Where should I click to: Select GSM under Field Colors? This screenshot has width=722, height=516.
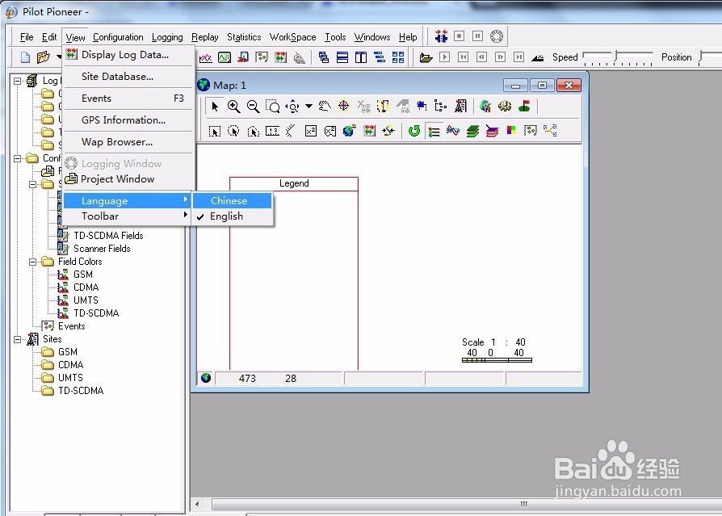pyautogui.click(x=83, y=275)
